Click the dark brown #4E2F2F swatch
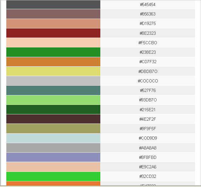Viewport: 201px width, 187px height. click(53, 119)
